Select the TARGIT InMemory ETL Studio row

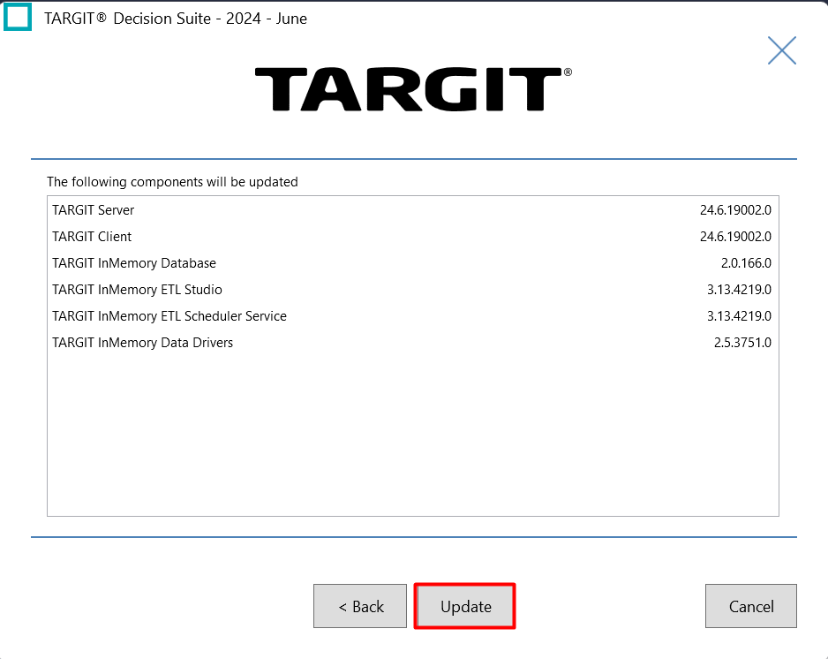pyautogui.click(x=412, y=289)
